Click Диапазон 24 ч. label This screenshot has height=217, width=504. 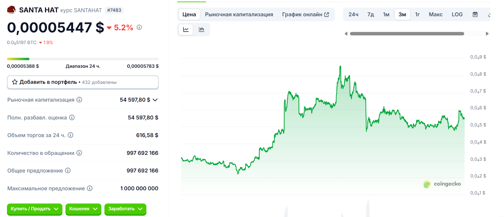pyautogui.click(x=83, y=66)
